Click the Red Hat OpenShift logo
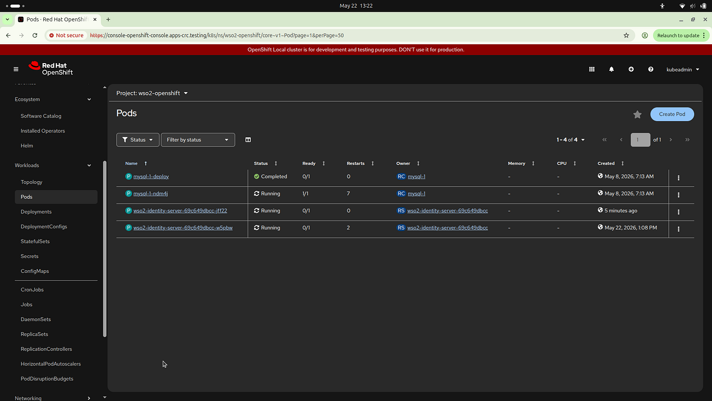Viewport: 712px width, 401px height. click(x=50, y=69)
